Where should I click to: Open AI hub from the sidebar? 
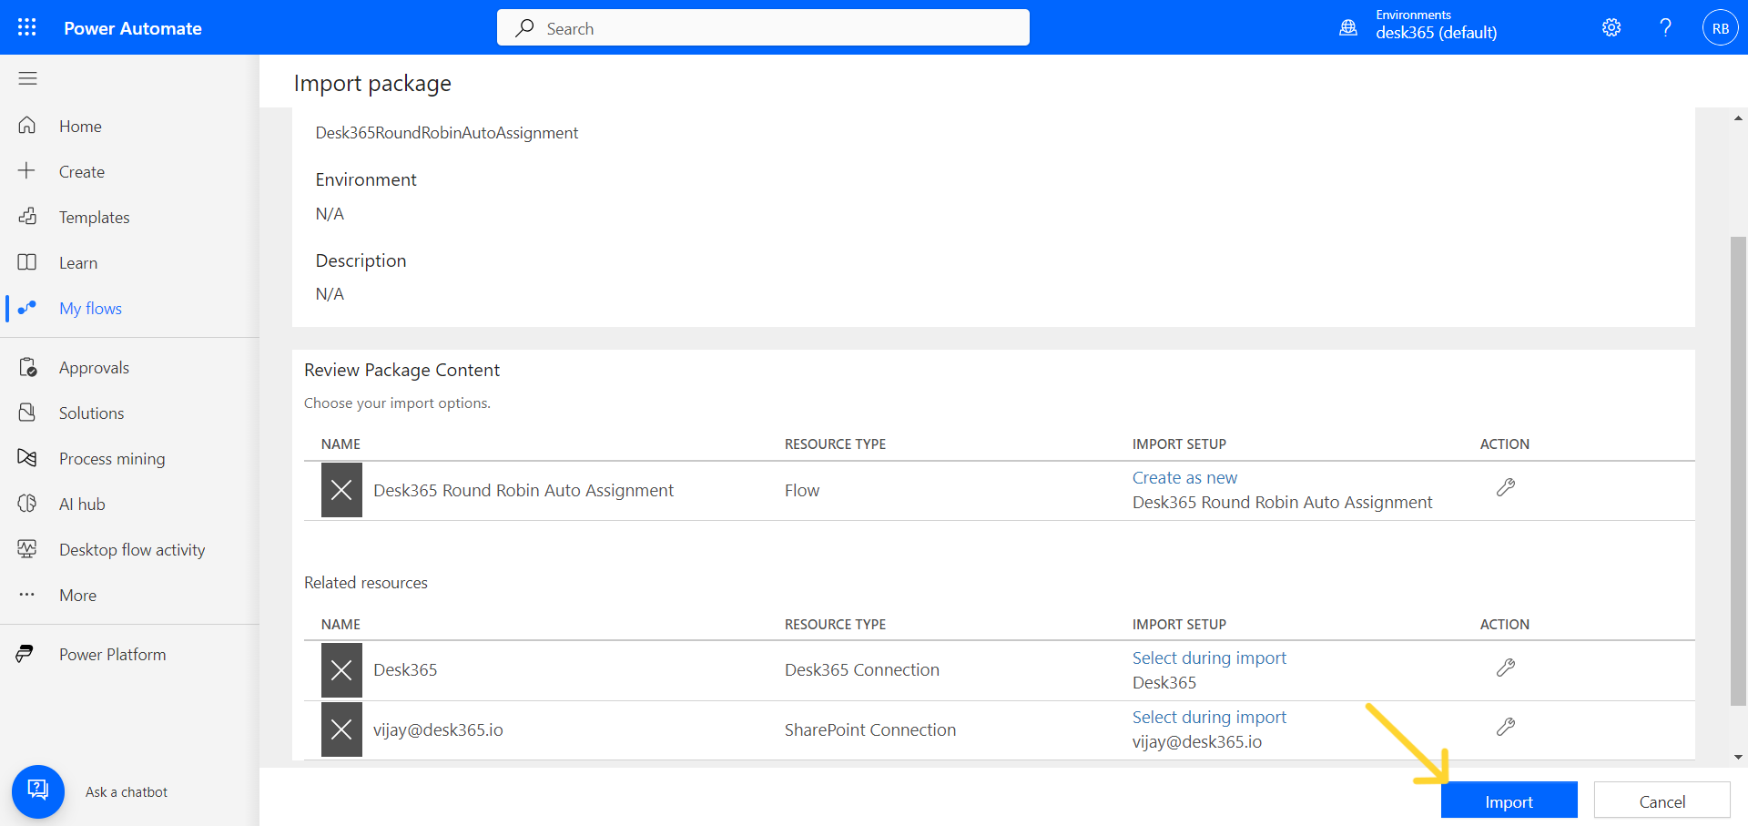[x=80, y=504]
